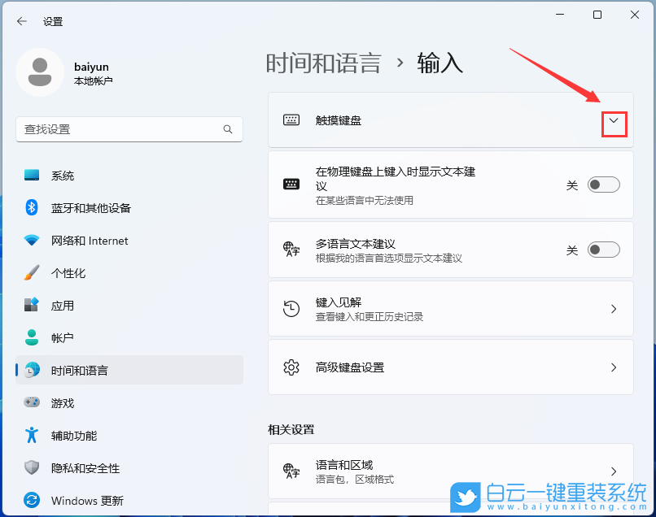The image size is (656, 517).
Task: Click the 网络和 Internet globe icon
Action: 33,241
